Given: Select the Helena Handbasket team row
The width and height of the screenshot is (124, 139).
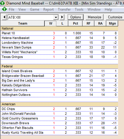Looking at the screenshot, I should pos(59,38).
